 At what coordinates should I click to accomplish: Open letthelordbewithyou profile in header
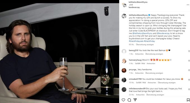click(x=138, y=2)
